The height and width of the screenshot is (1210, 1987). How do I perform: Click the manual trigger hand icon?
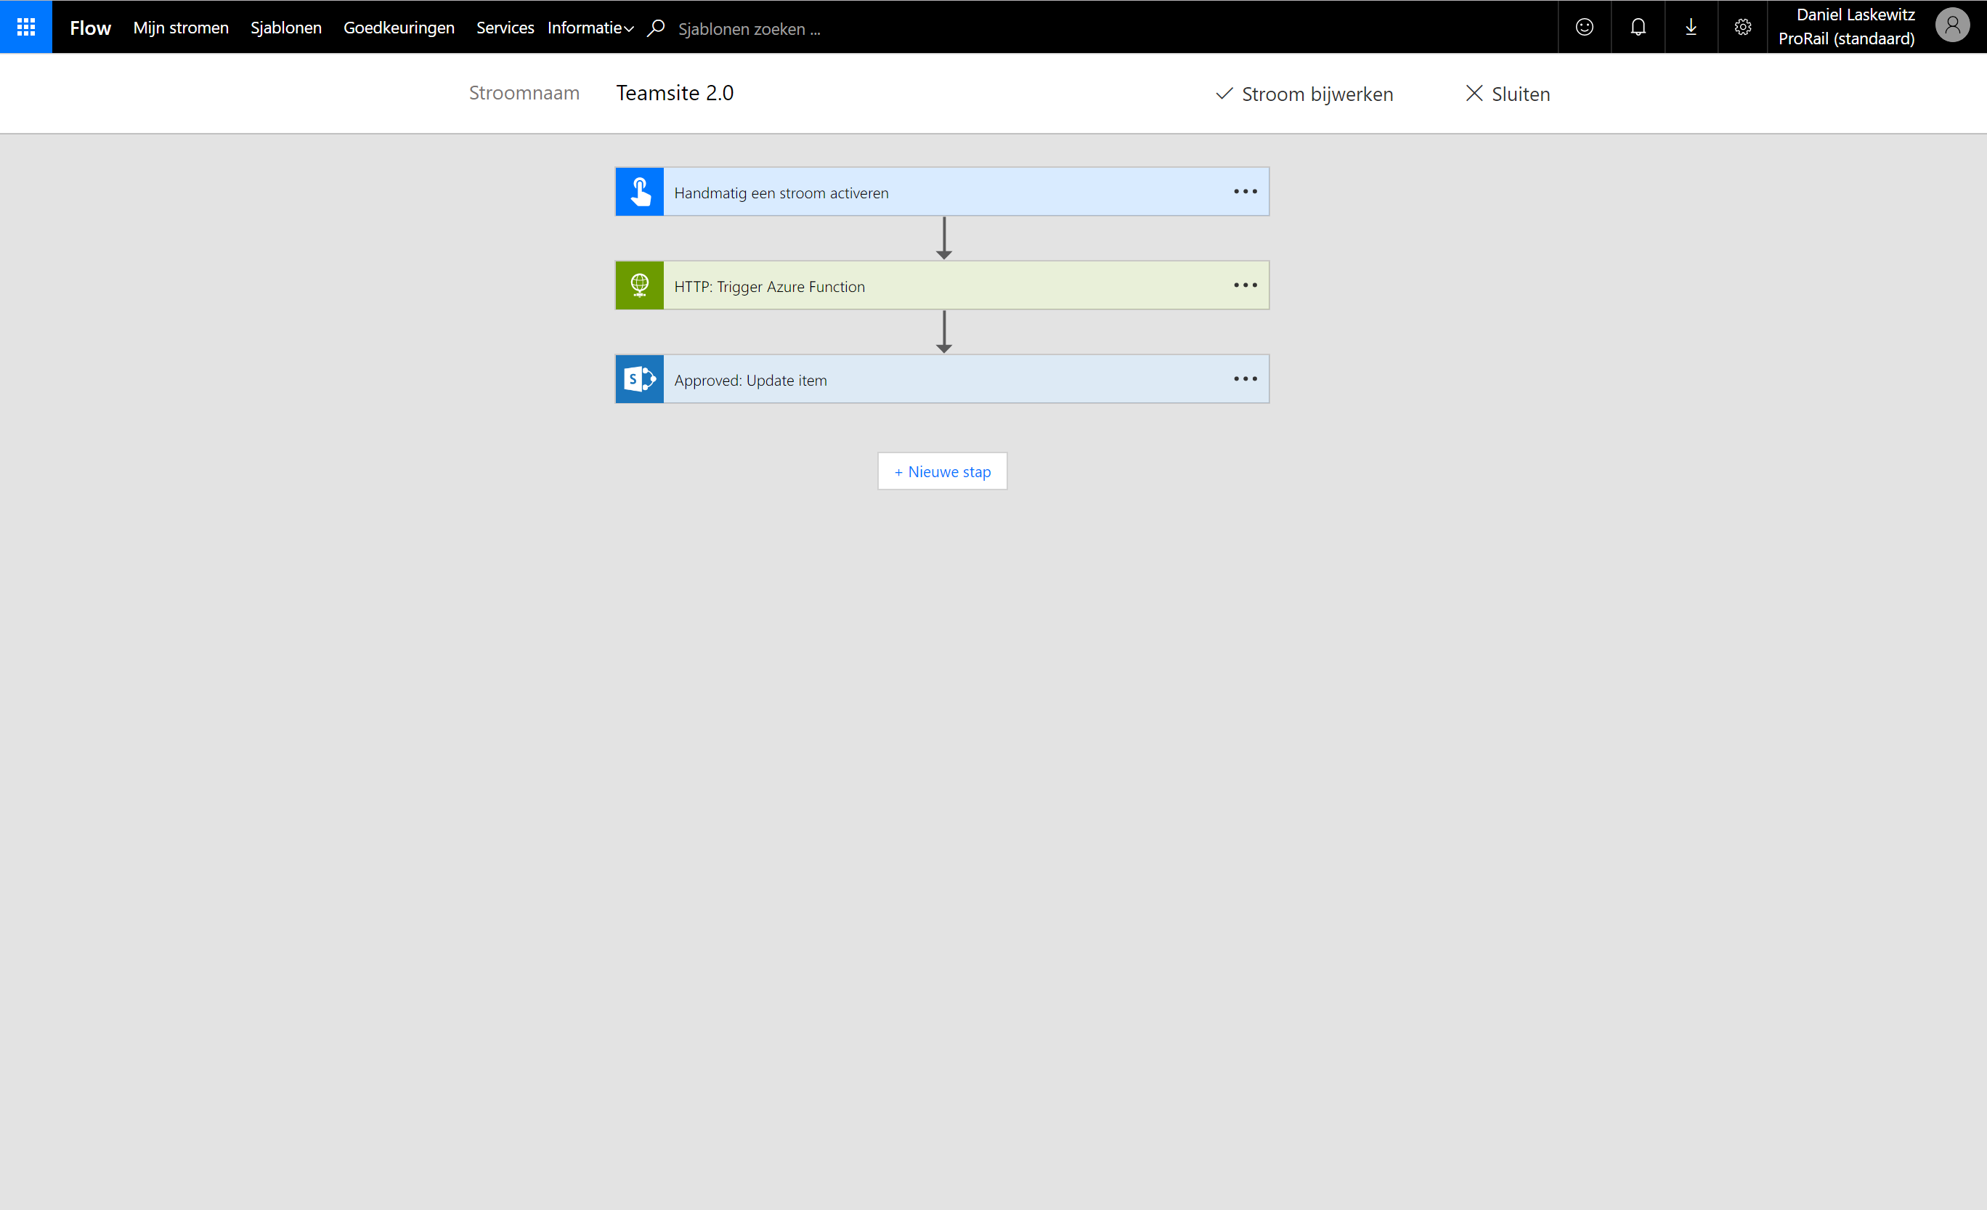640,192
